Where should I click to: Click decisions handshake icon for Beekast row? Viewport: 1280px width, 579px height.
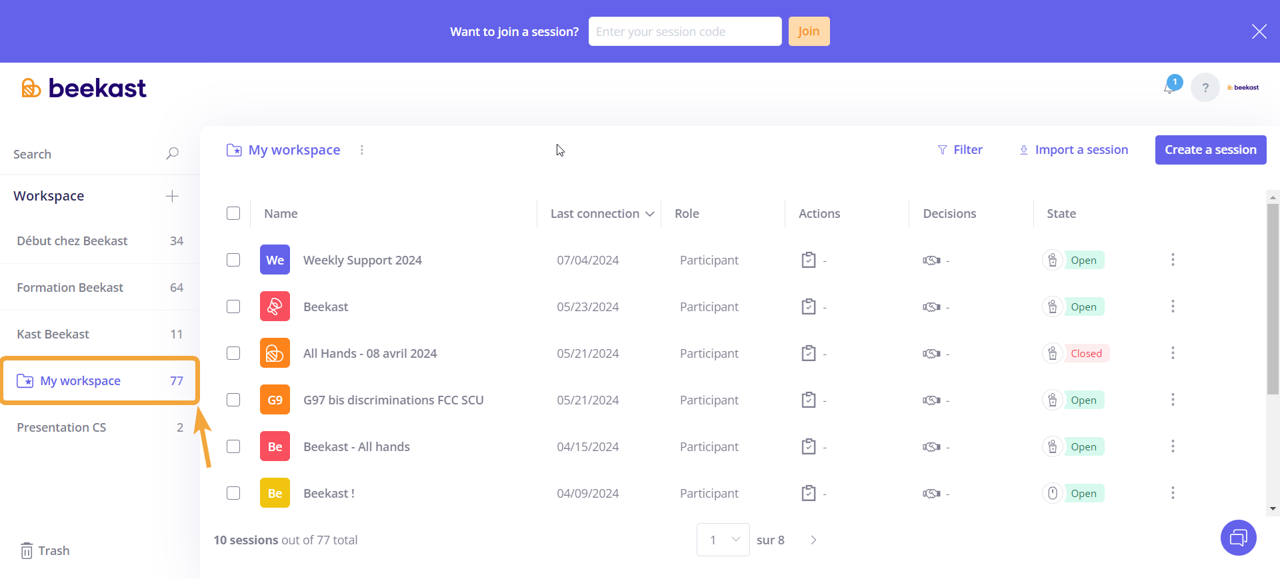click(x=931, y=306)
